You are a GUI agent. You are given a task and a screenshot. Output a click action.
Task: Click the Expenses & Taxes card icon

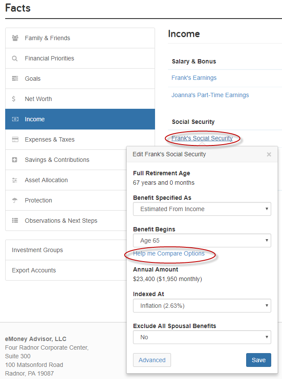point(15,139)
